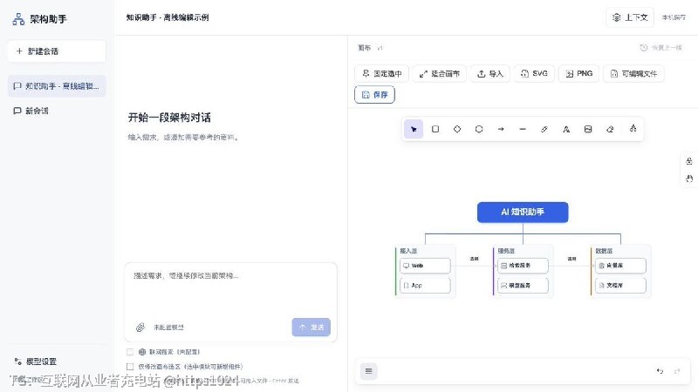This screenshot has height=392, width=698.
Task: Select the AI 知识助手 root node
Action: tap(523, 212)
